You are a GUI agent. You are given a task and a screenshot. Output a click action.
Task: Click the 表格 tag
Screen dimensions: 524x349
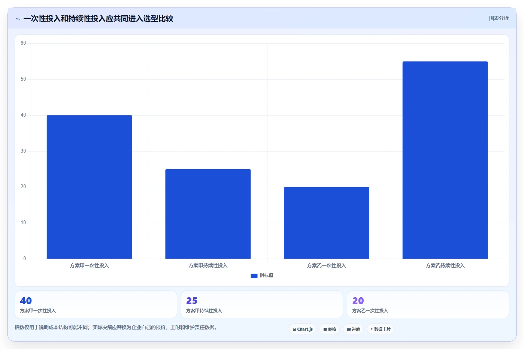(330, 329)
